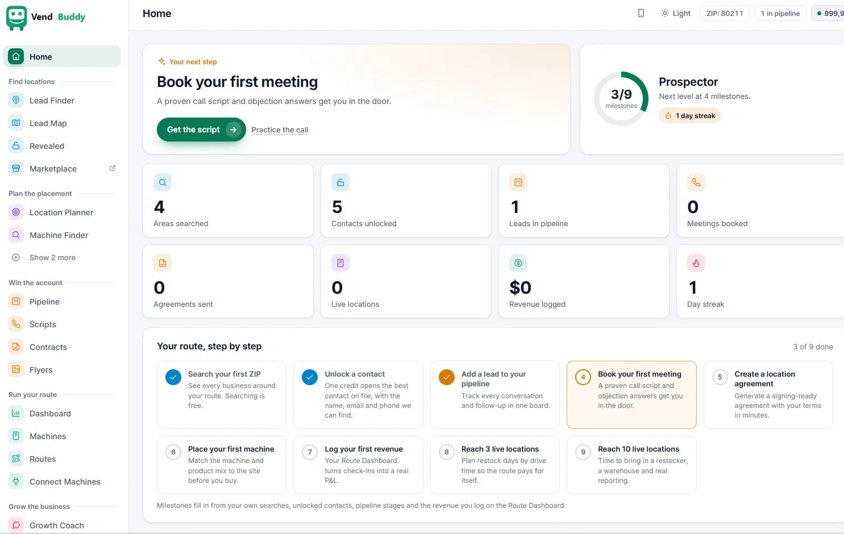The width and height of the screenshot is (844, 534).
Task: Select the 'Create a location agreement' step
Action: (x=768, y=395)
